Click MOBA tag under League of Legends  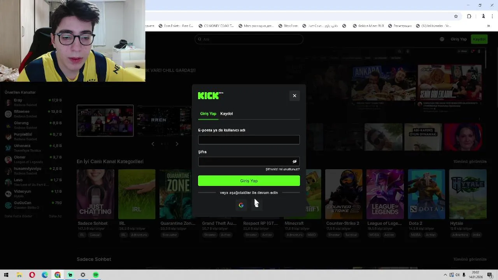coord(374,235)
